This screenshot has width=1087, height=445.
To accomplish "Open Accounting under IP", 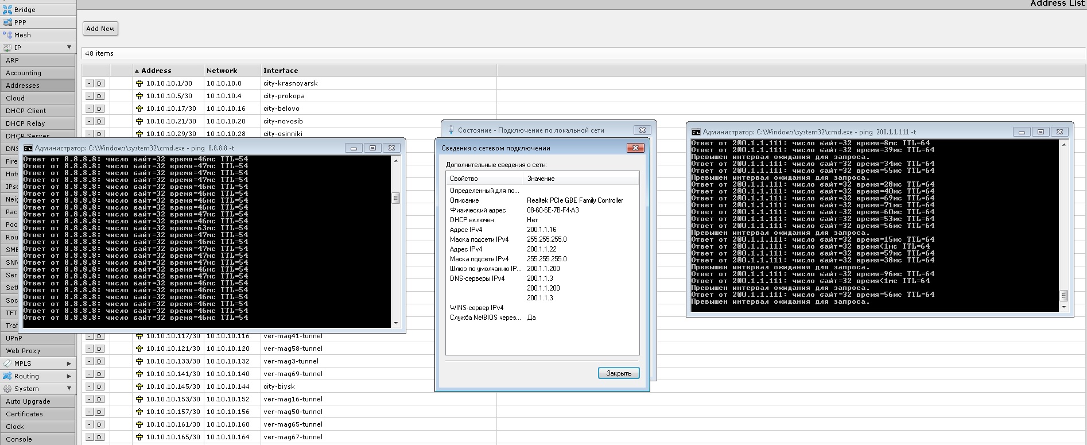I will (x=37, y=73).
